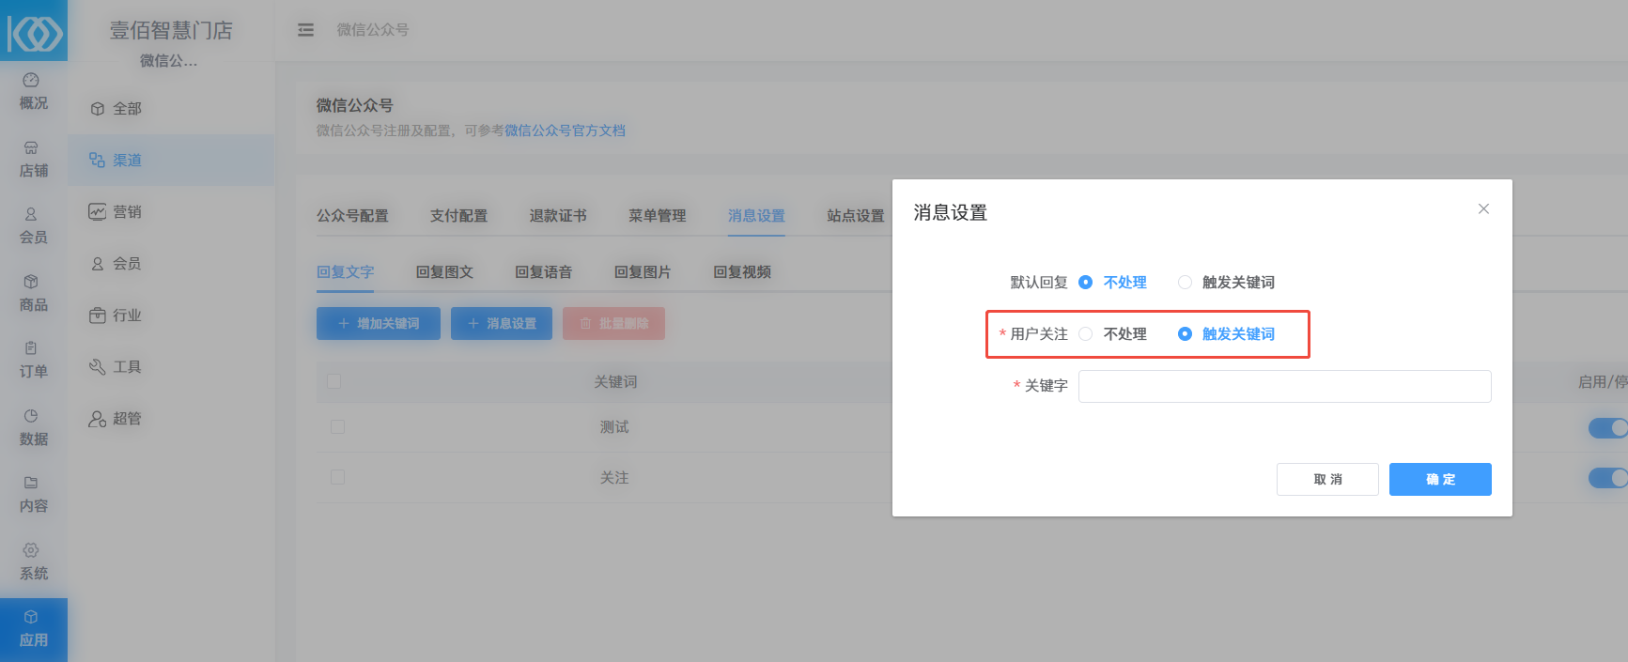Viewport: 1628px width, 662px height.
Task: Open the 订单 orders sidebar icon
Action: click(x=33, y=360)
